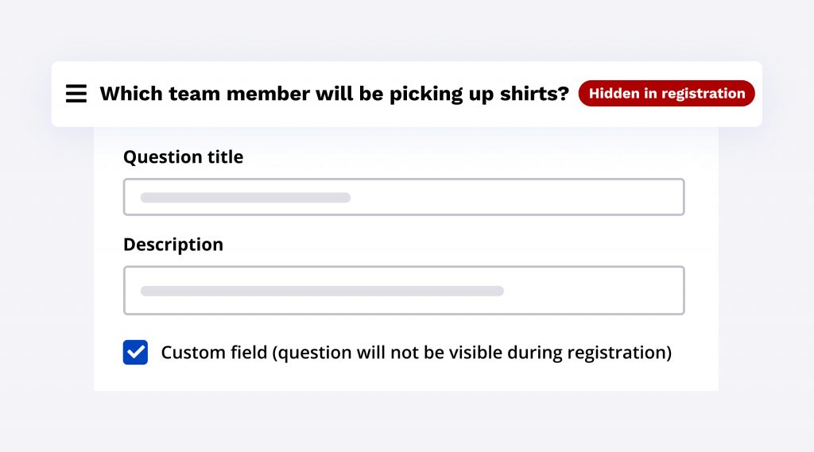Click the white checkmark in the blue box

(136, 352)
